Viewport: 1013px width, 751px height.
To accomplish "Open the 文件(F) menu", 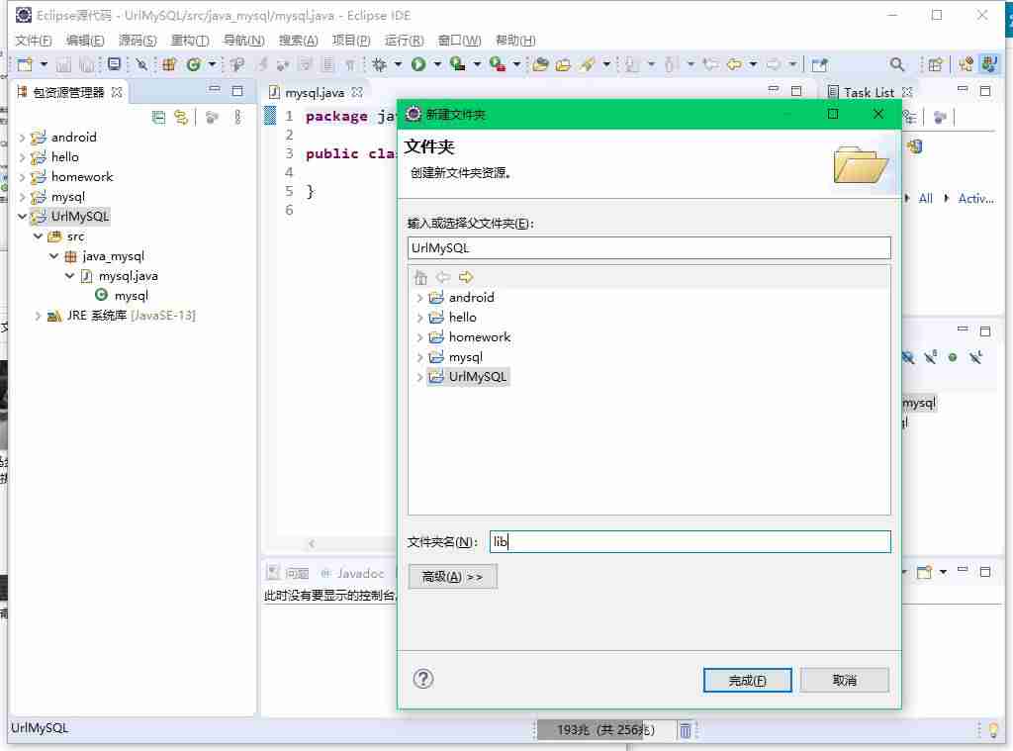I will 33,40.
